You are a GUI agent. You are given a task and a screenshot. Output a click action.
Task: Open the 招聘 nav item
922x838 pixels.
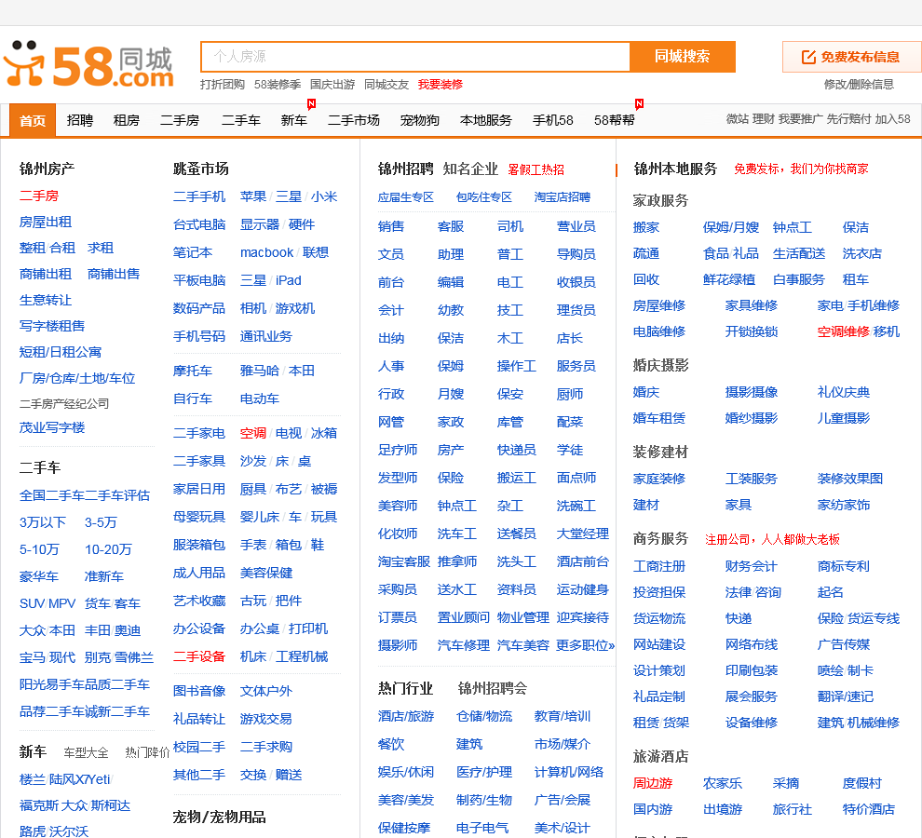click(x=80, y=120)
